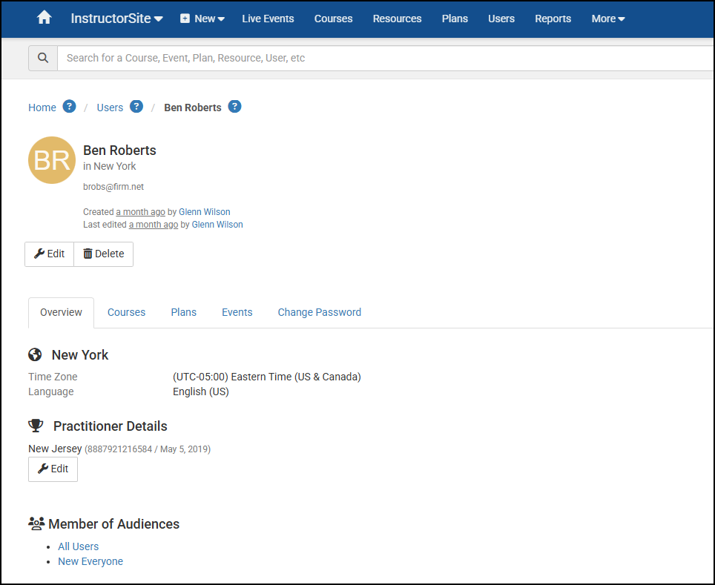Switch to the Plans tab

click(x=184, y=312)
